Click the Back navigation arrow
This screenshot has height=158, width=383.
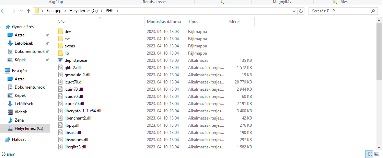tap(3, 11)
